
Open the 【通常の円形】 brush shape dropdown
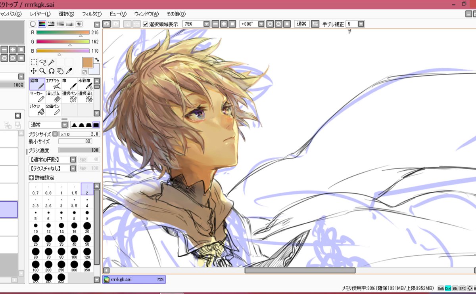[73, 159]
